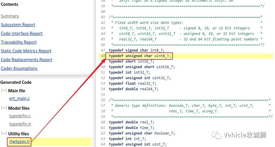Click the Generated Code heading

pos(16,82)
